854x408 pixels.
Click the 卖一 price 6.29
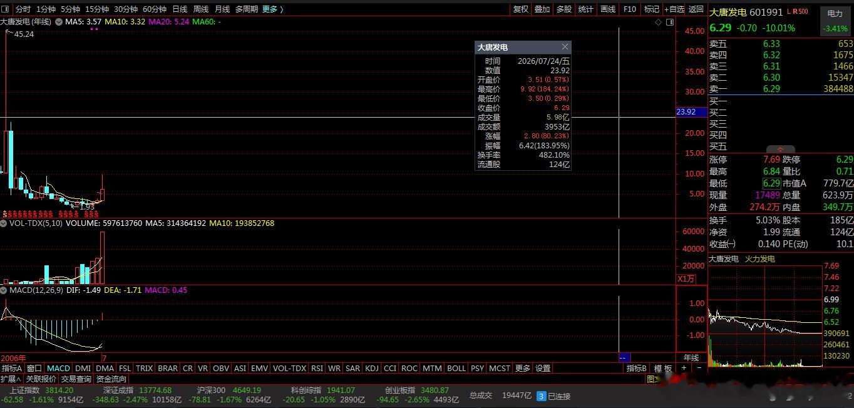coord(771,89)
